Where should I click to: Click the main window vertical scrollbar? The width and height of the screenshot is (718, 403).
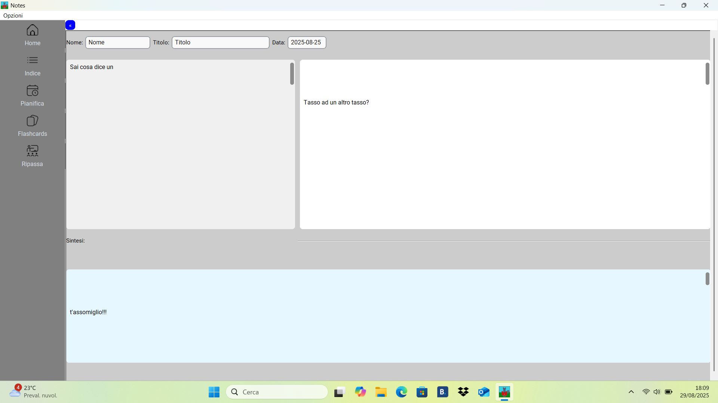click(x=714, y=204)
